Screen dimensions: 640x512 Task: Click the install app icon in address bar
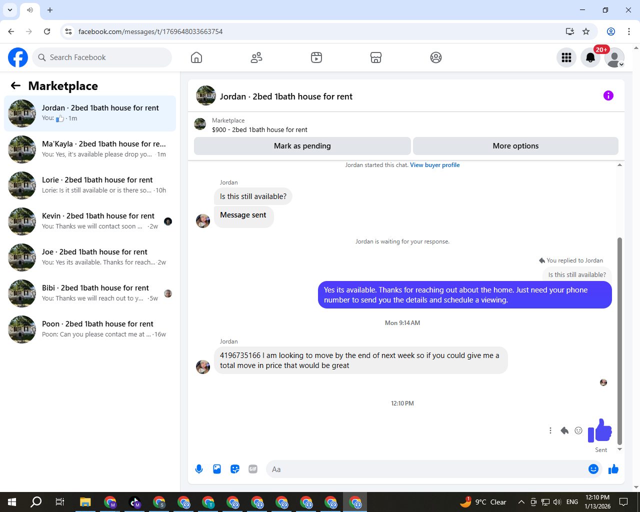tap(570, 31)
